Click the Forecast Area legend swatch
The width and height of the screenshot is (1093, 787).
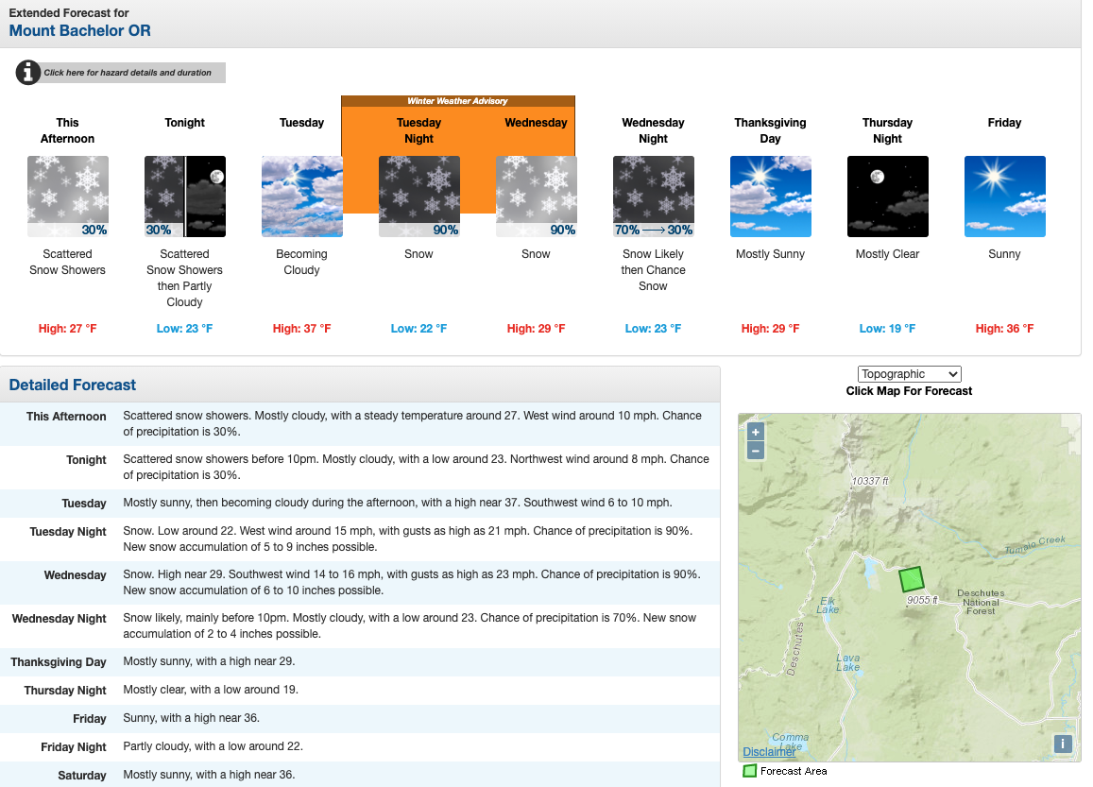(749, 771)
